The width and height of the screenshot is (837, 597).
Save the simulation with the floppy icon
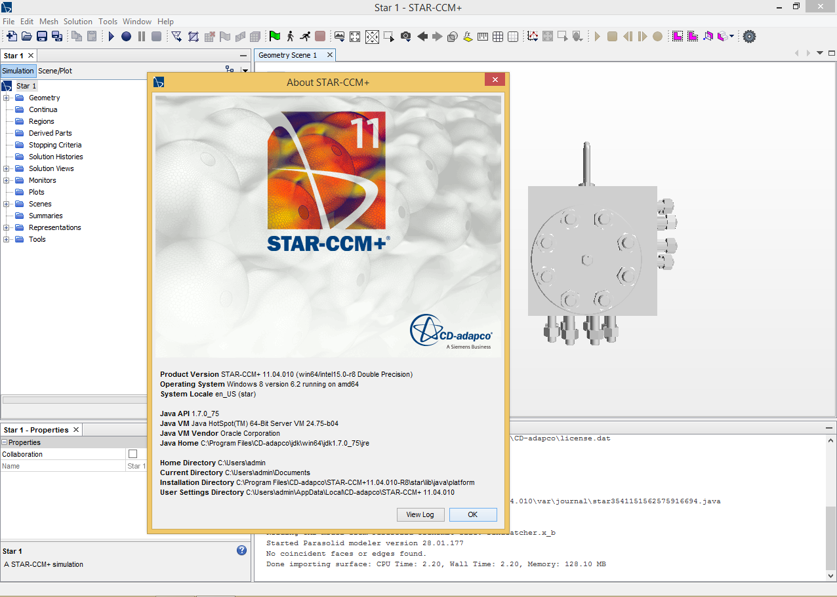pyautogui.click(x=42, y=37)
